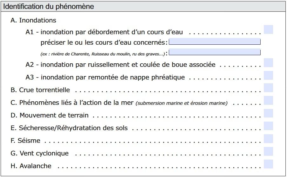Viewport: 287px width, 177px height.
Task: Click the 'D. Mouvement de terrain' label text
Action: click(50, 116)
